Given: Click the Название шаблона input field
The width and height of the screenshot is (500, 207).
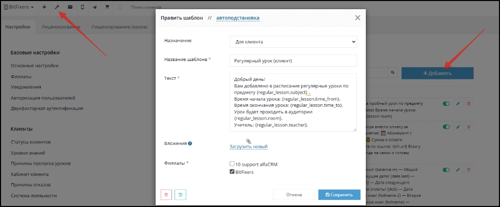Looking at the screenshot, I should [293, 61].
